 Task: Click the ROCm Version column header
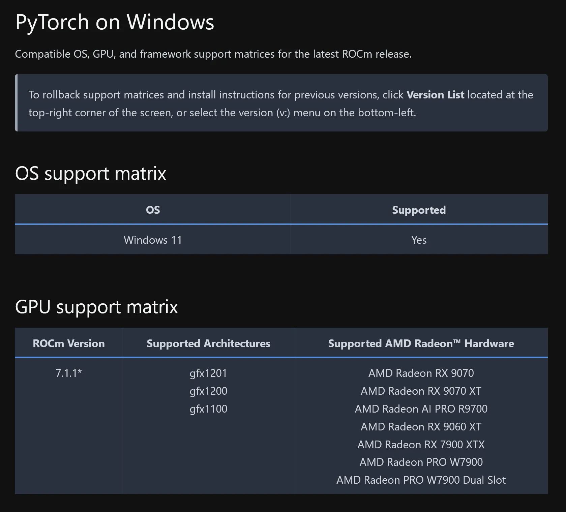[x=68, y=343]
